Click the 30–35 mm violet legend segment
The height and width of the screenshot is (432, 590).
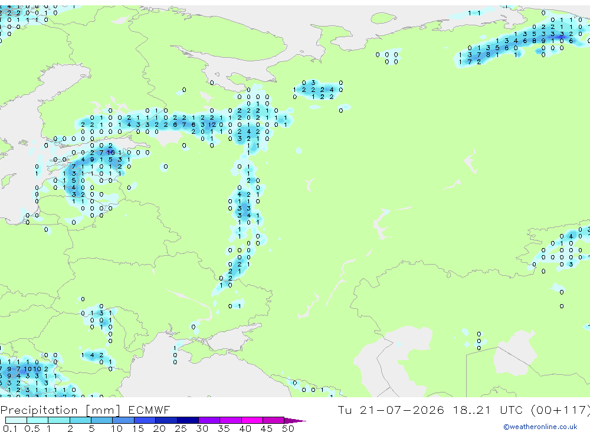pos(209,420)
